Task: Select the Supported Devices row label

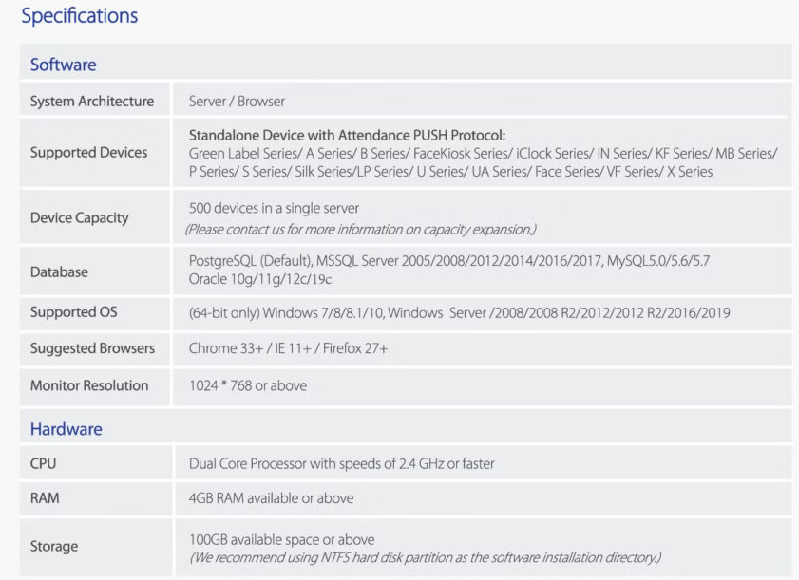Action: pyautogui.click(x=88, y=152)
